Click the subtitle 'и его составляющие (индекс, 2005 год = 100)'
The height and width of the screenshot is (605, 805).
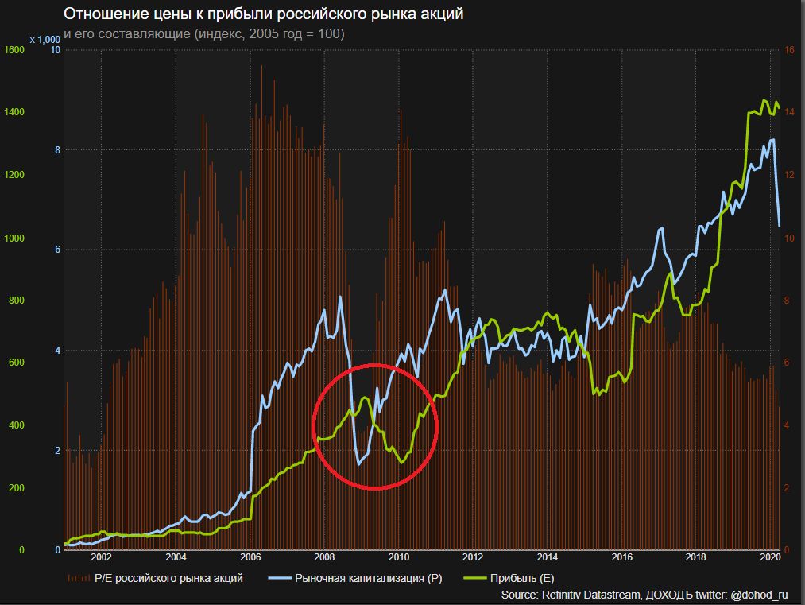coord(204,34)
